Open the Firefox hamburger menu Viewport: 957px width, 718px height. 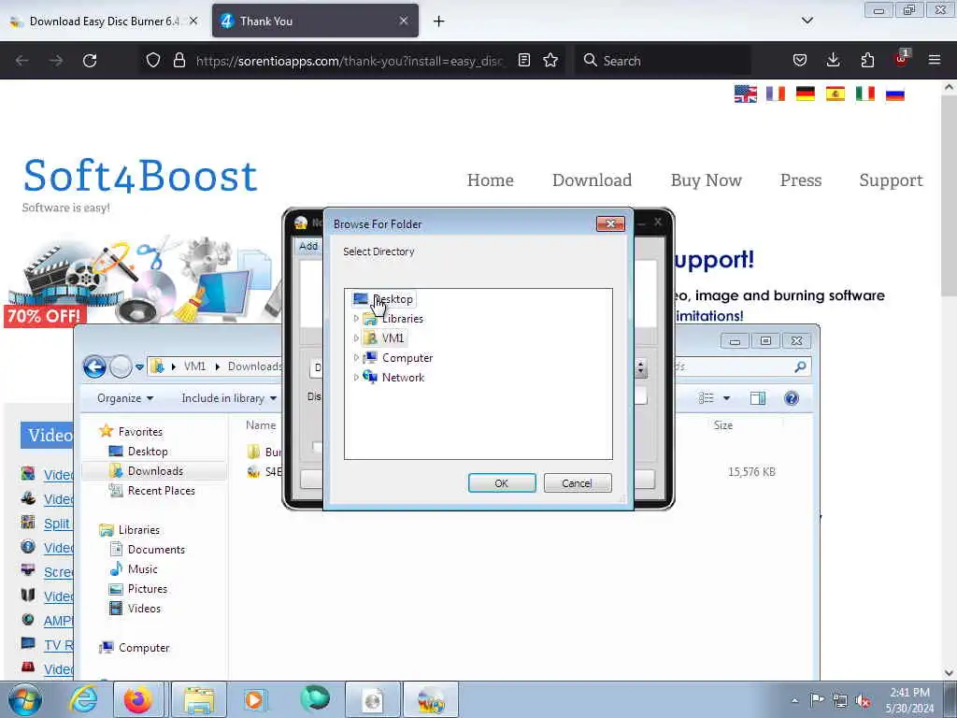coord(935,61)
